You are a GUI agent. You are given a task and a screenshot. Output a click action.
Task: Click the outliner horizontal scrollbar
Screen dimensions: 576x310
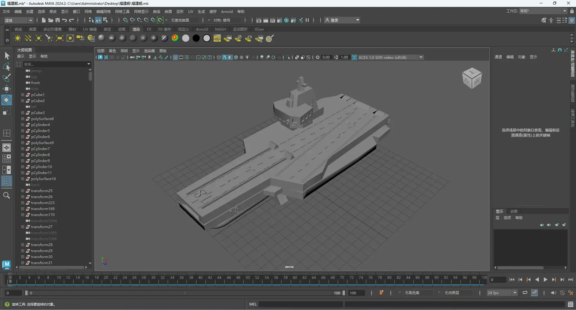(51, 267)
